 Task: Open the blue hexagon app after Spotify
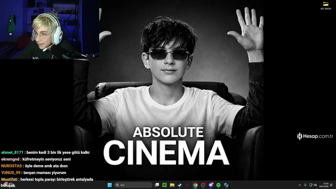coord(226,185)
